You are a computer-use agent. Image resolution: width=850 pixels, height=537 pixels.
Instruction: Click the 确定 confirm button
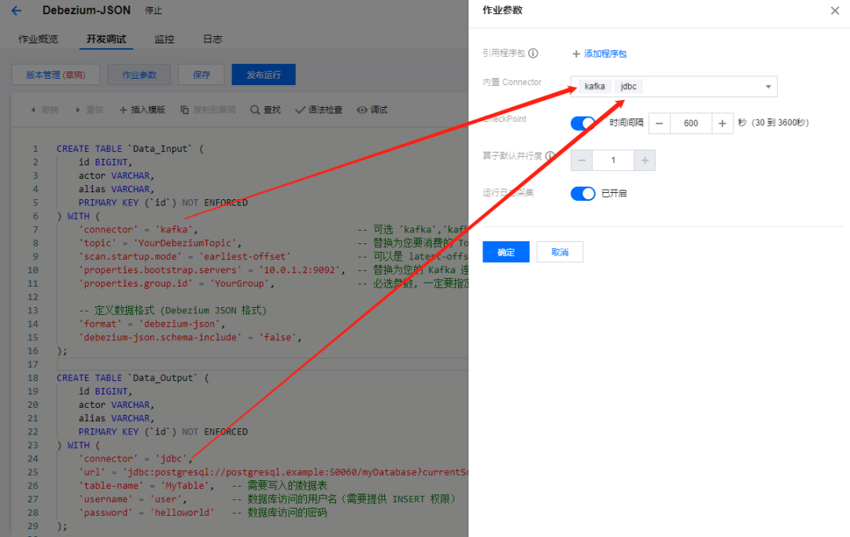pyautogui.click(x=506, y=252)
